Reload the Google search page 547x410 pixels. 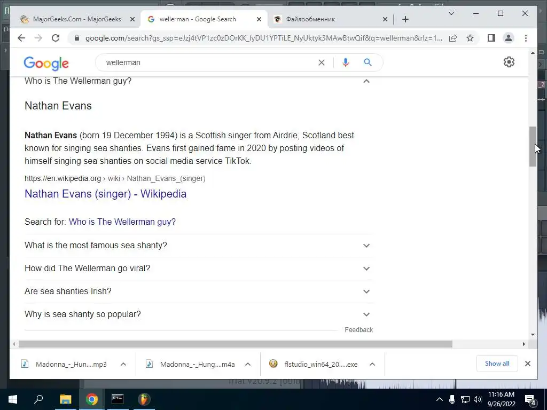pos(56,38)
